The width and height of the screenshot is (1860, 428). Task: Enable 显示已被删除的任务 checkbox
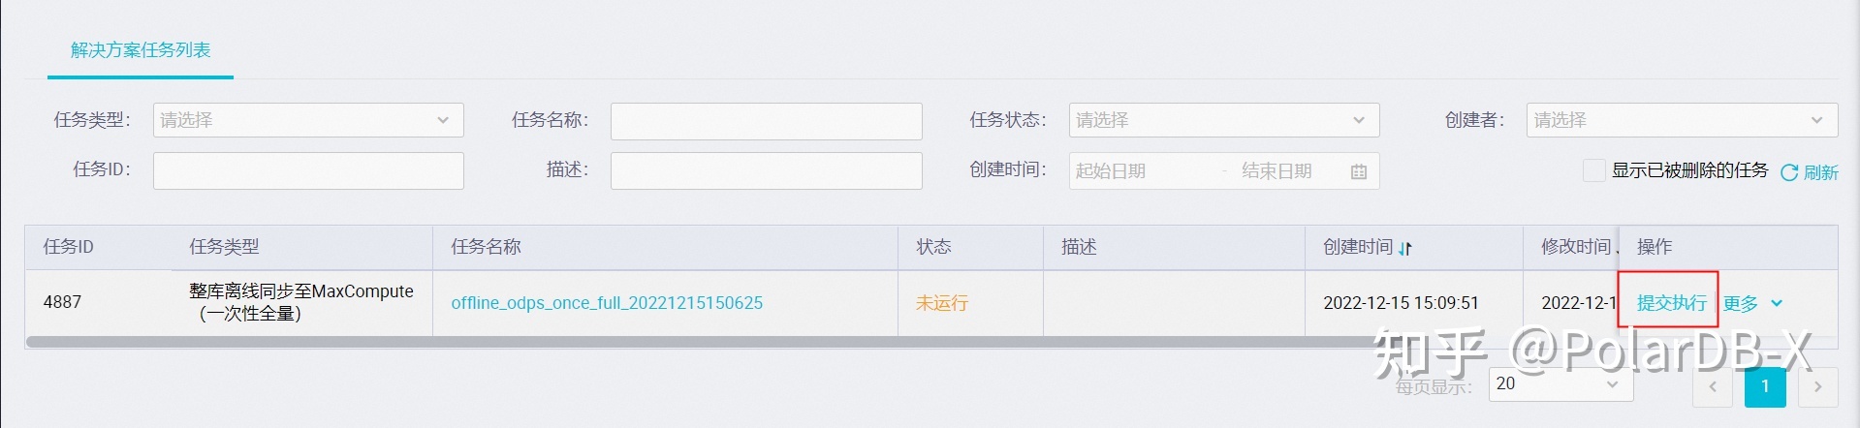tap(1593, 170)
